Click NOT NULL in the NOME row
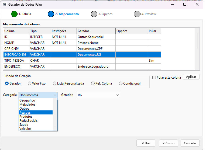Viewport: 206px width, 150px height. 64,43
